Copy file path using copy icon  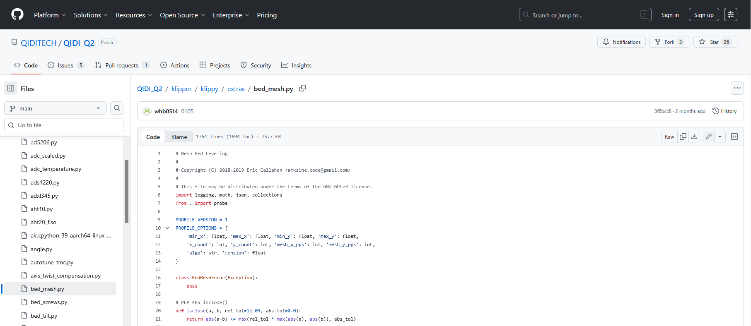pyautogui.click(x=302, y=88)
